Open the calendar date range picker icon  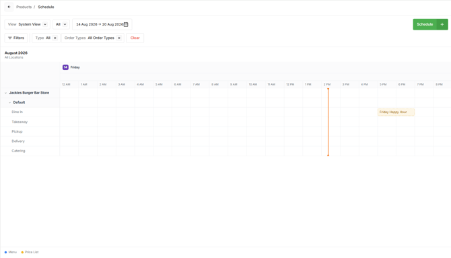(126, 24)
